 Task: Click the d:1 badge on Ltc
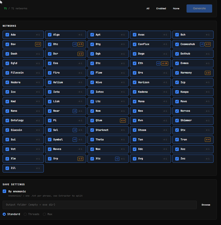pyautogui.click(x=123, y=102)
